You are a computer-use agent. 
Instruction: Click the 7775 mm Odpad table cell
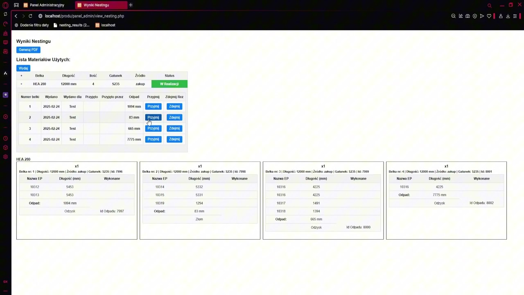134,139
